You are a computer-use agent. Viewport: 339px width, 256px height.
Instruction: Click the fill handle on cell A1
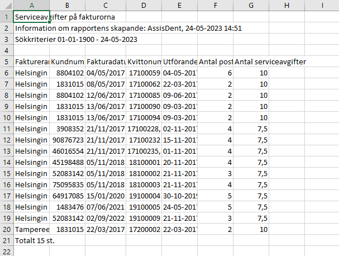[x=50, y=22]
